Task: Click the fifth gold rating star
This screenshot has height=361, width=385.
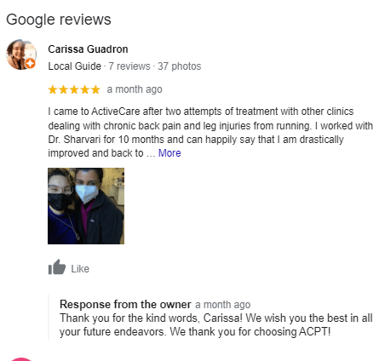Action: [x=95, y=89]
